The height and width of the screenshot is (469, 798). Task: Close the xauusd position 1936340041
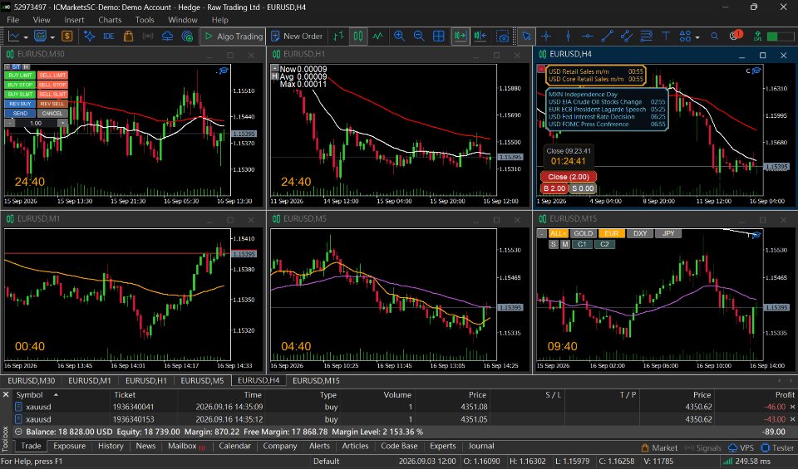click(x=792, y=407)
